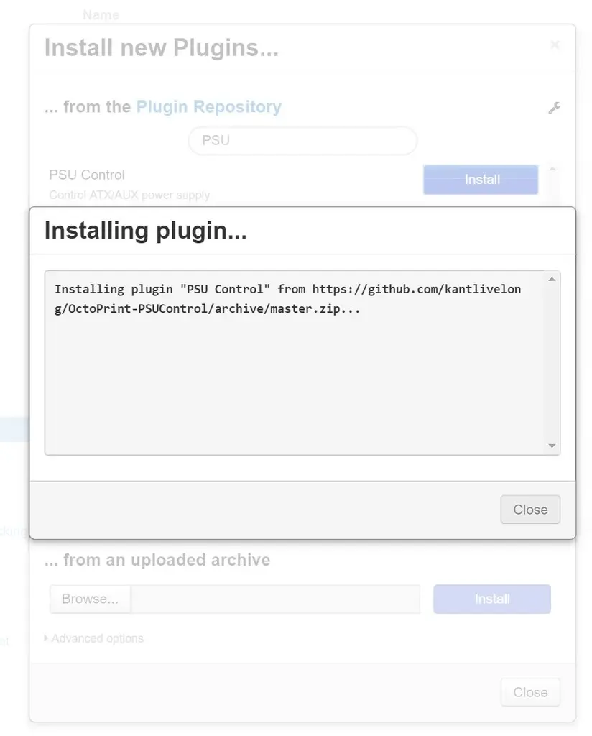Viewport: 592px width, 736px height.
Task: Focus the PSU search field
Action: (302, 140)
